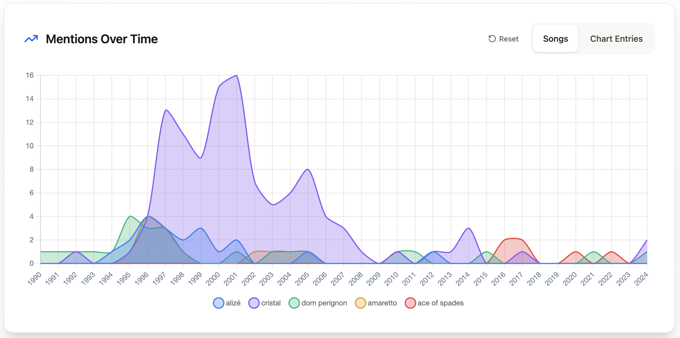Click the 2014 label on the x-axis
The width and height of the screenshot is (680, 338).
(463, 279)
